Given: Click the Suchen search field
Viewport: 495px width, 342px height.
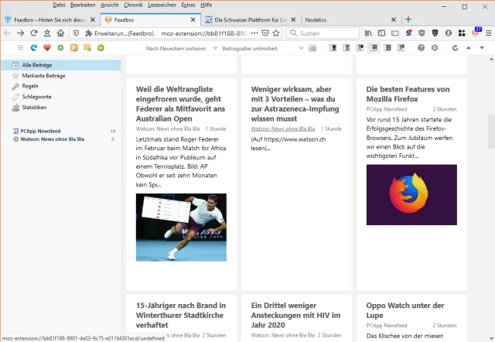Looking at the screenshot, I should (325, 33).
